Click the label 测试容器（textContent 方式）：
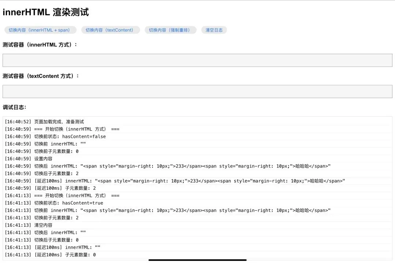This screenshot has width=395, height=263. pos(41,76)
